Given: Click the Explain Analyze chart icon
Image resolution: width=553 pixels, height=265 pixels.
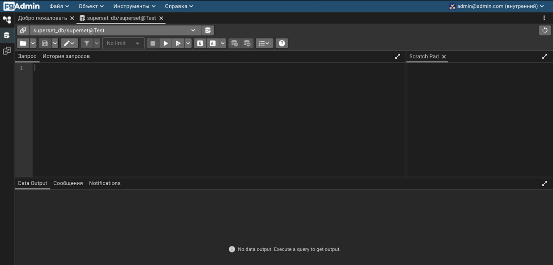Looking at the screenshot, I should tap(213, 43).
